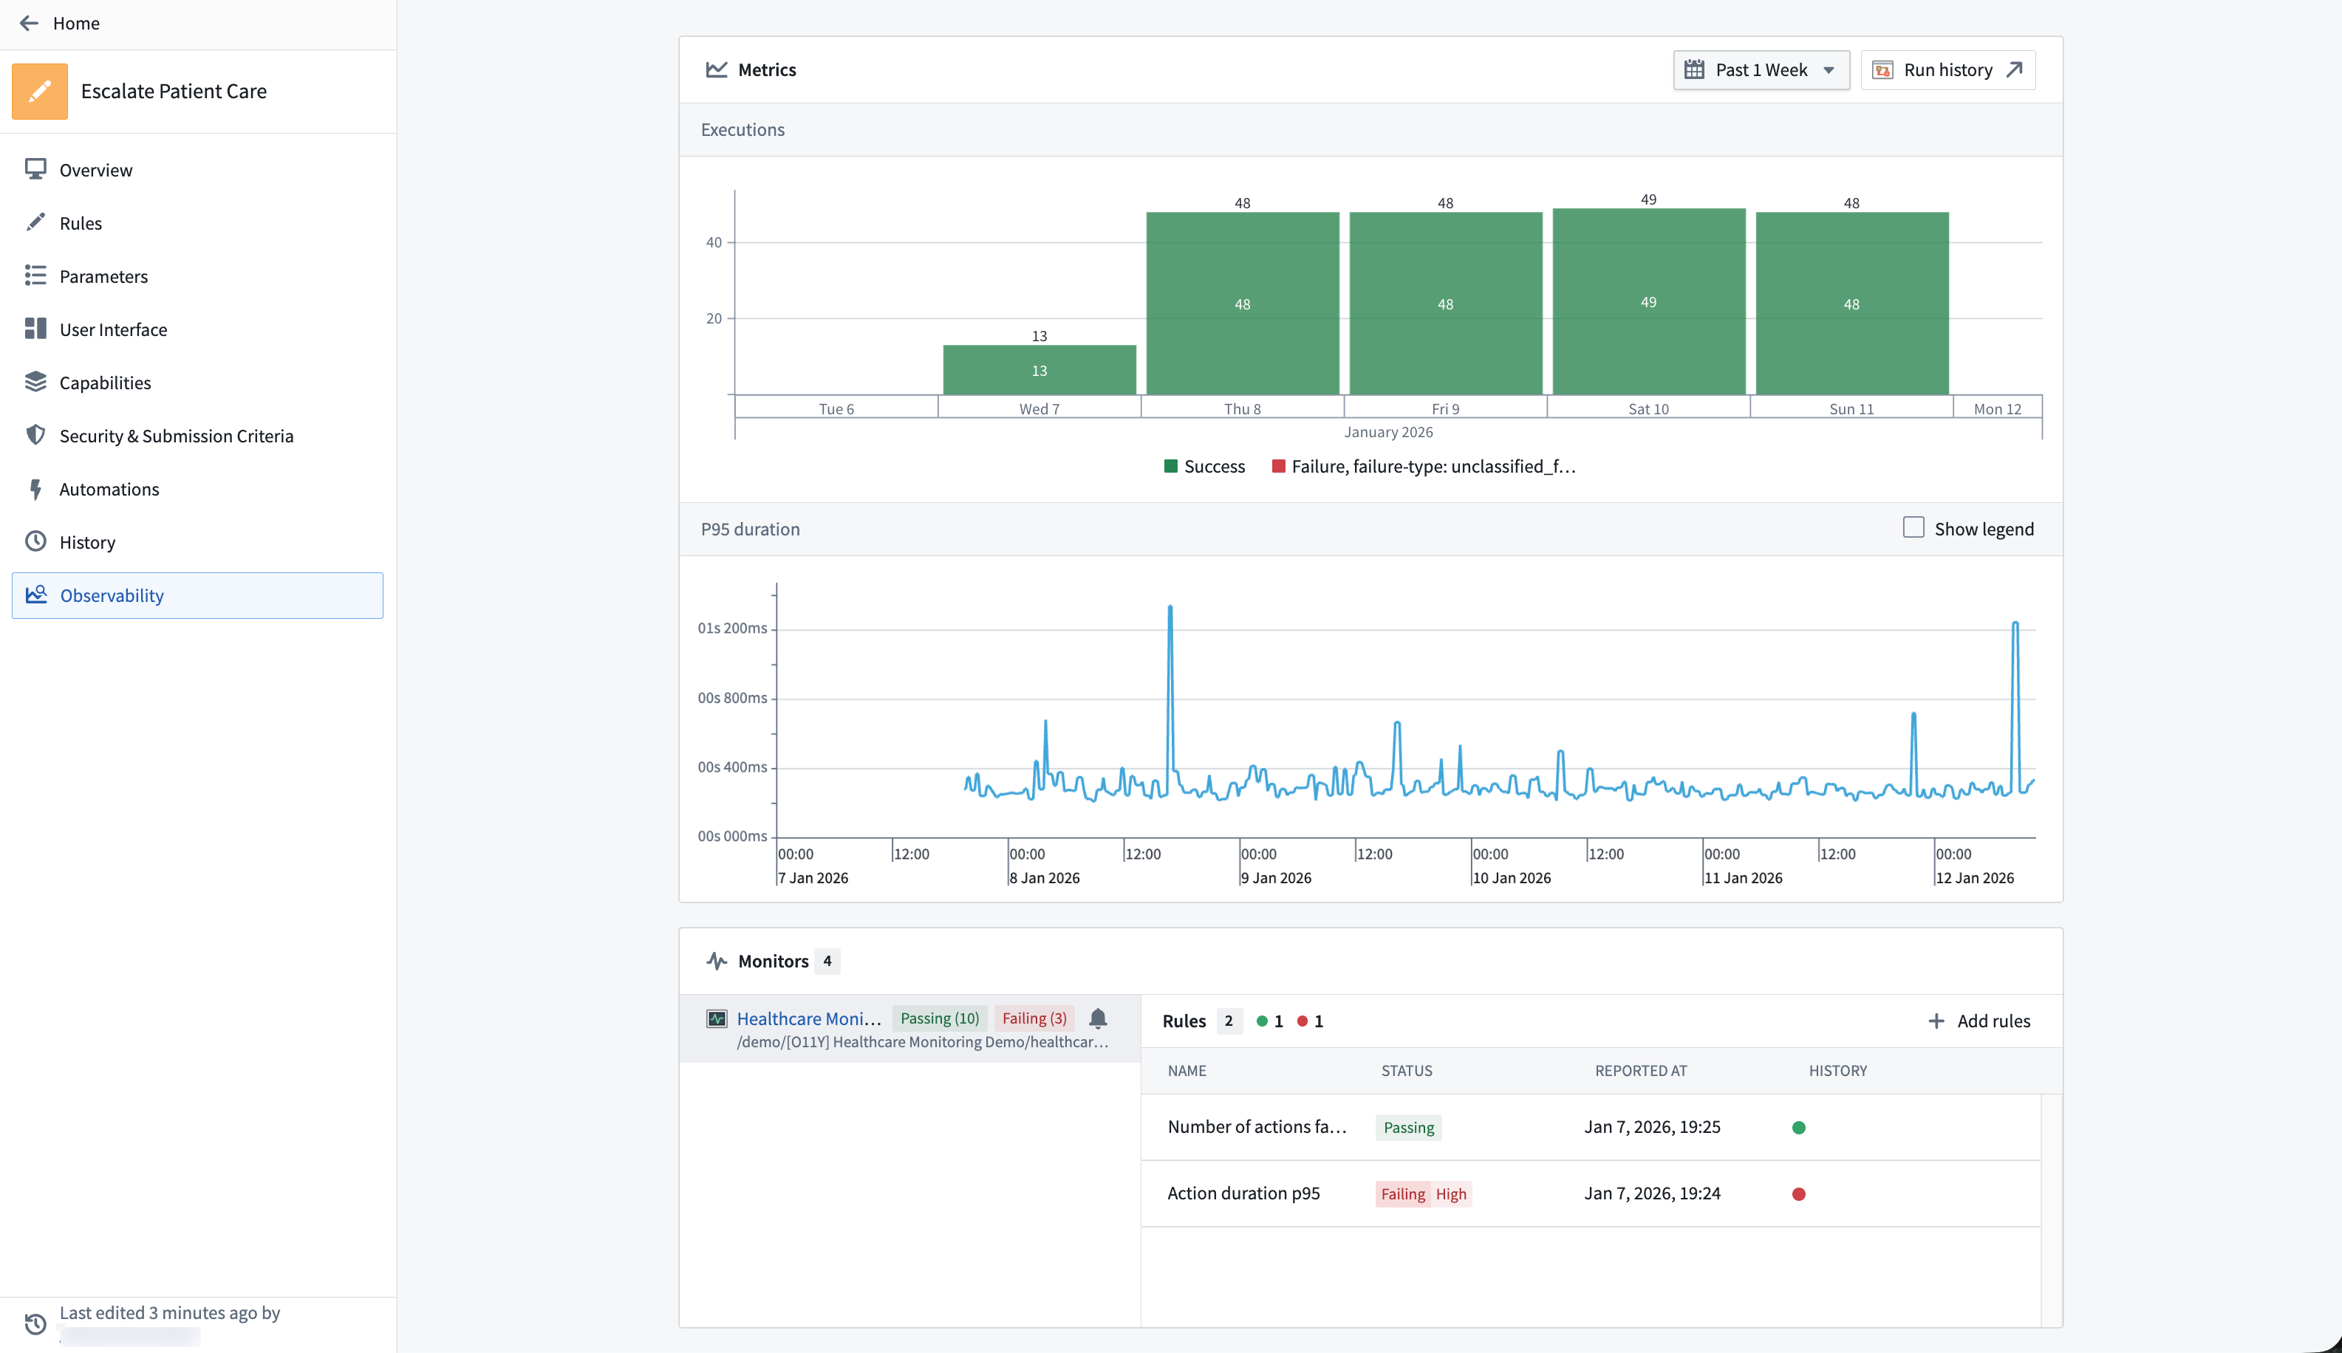2342x1353 pixels.
Task: Enable the Show legend checkbox
Action: pyautogui.click(x=1913, y=527)
